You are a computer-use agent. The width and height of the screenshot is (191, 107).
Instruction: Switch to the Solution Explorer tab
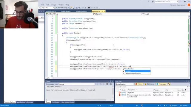[10, 102]
